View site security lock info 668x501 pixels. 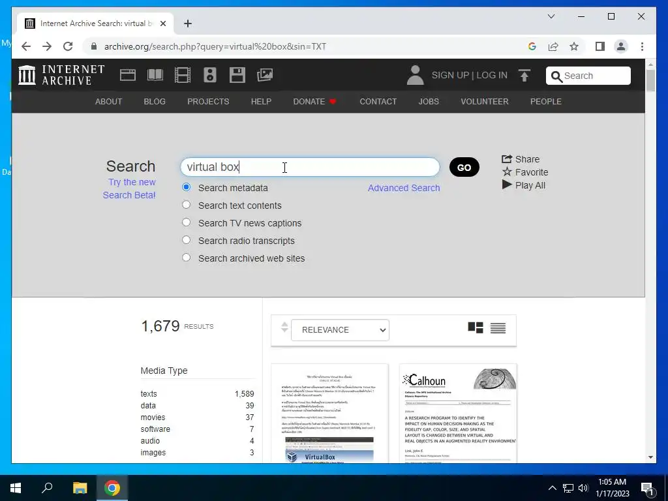pos(94,46)
